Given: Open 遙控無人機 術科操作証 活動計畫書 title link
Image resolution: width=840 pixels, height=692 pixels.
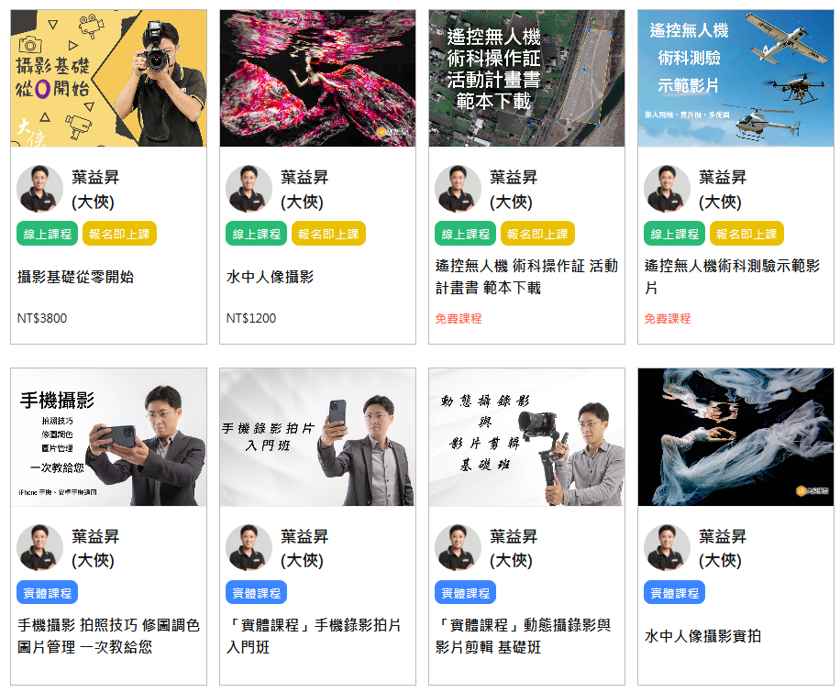Looking at the screenshot, I should click(x=526, y=277).
